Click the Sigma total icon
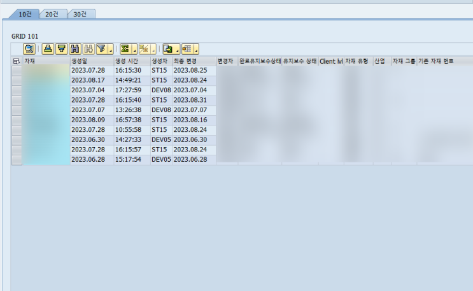Screen dimensions: 473x291 [x=125, y=49]
